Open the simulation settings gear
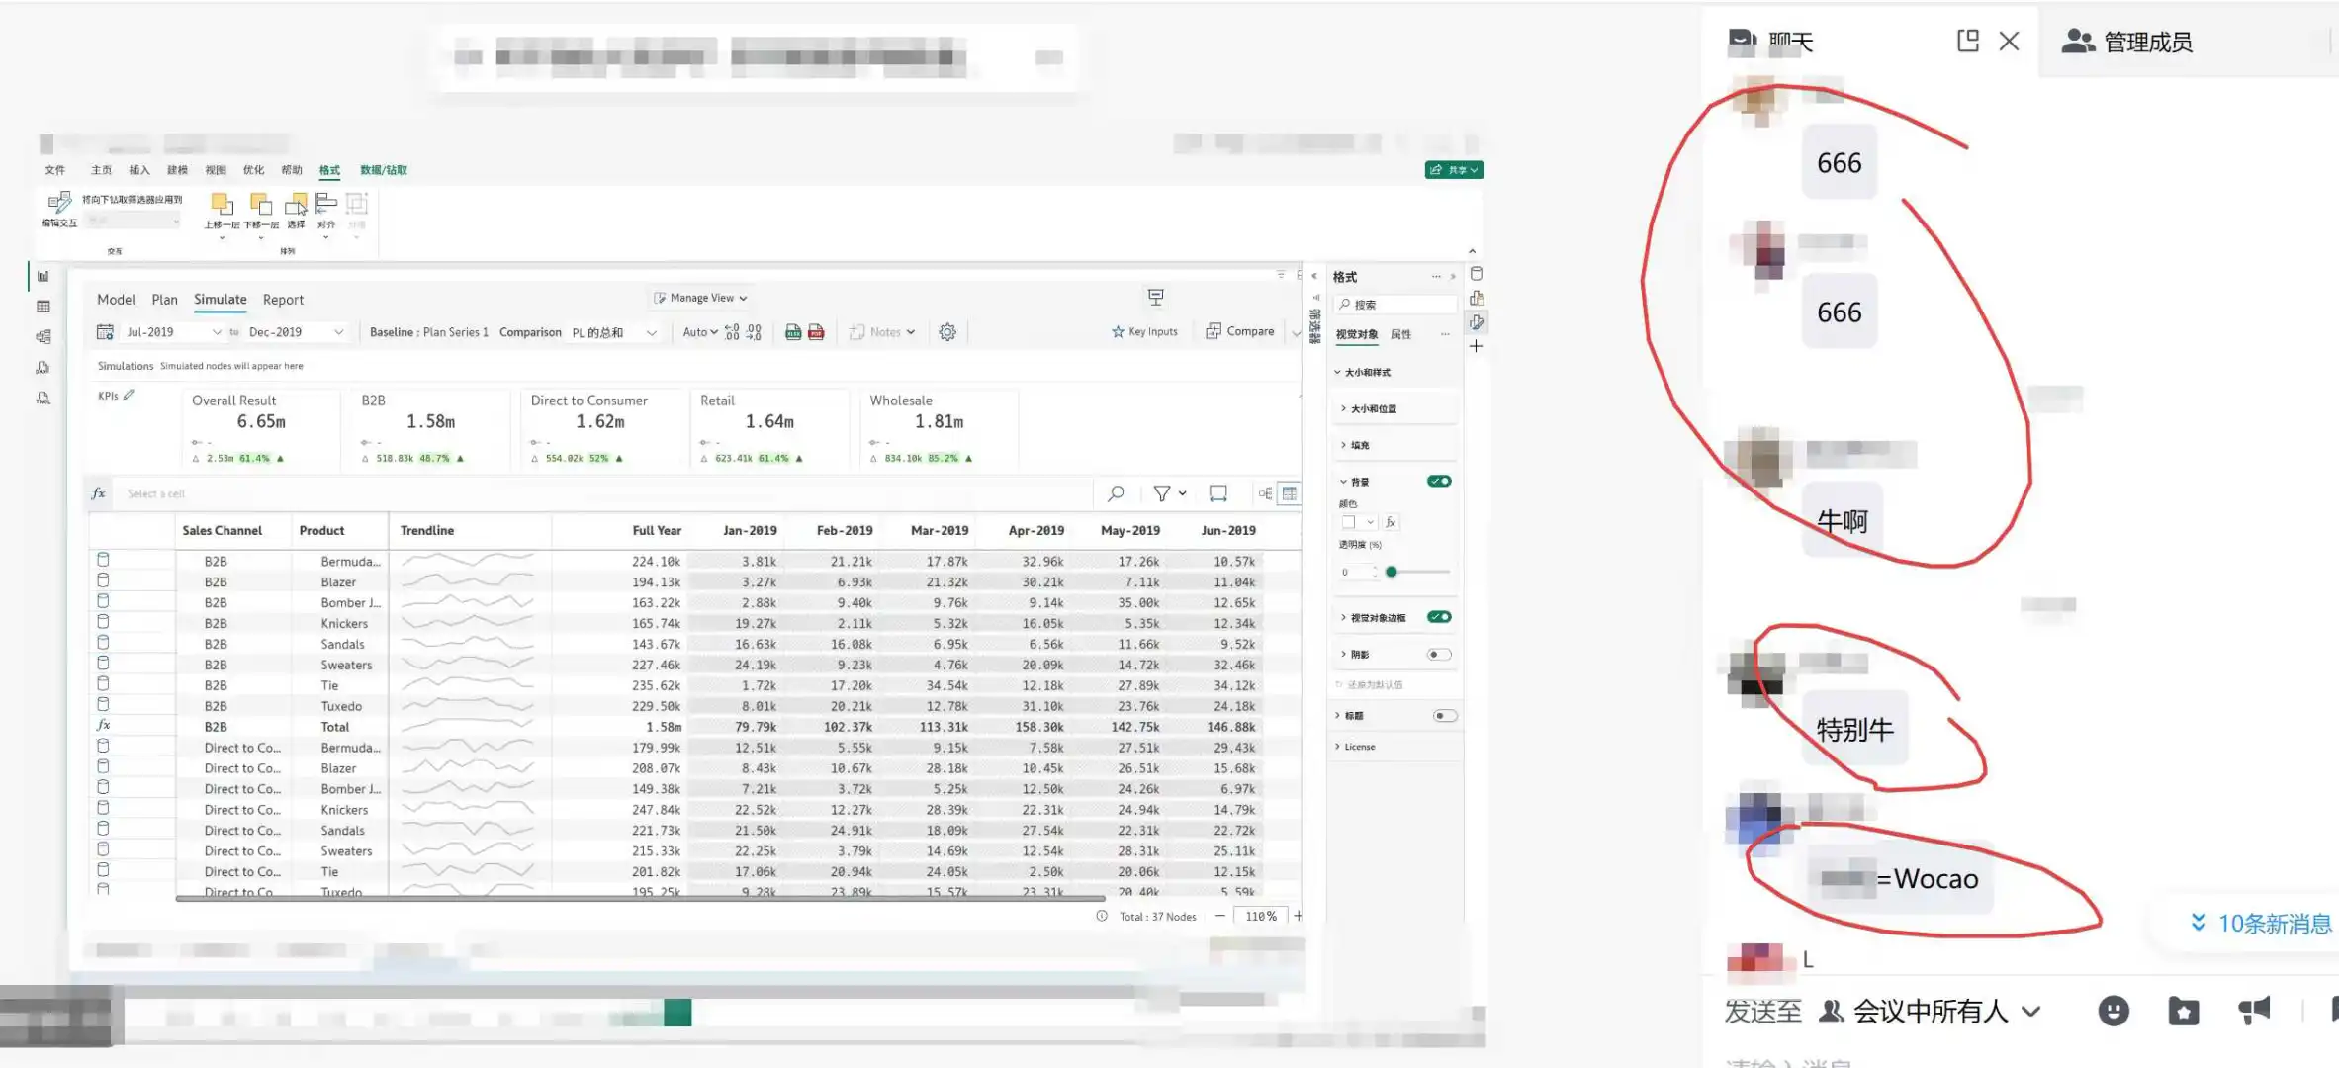Viewport: 2339px width, 1068px height. pos(947,332)
